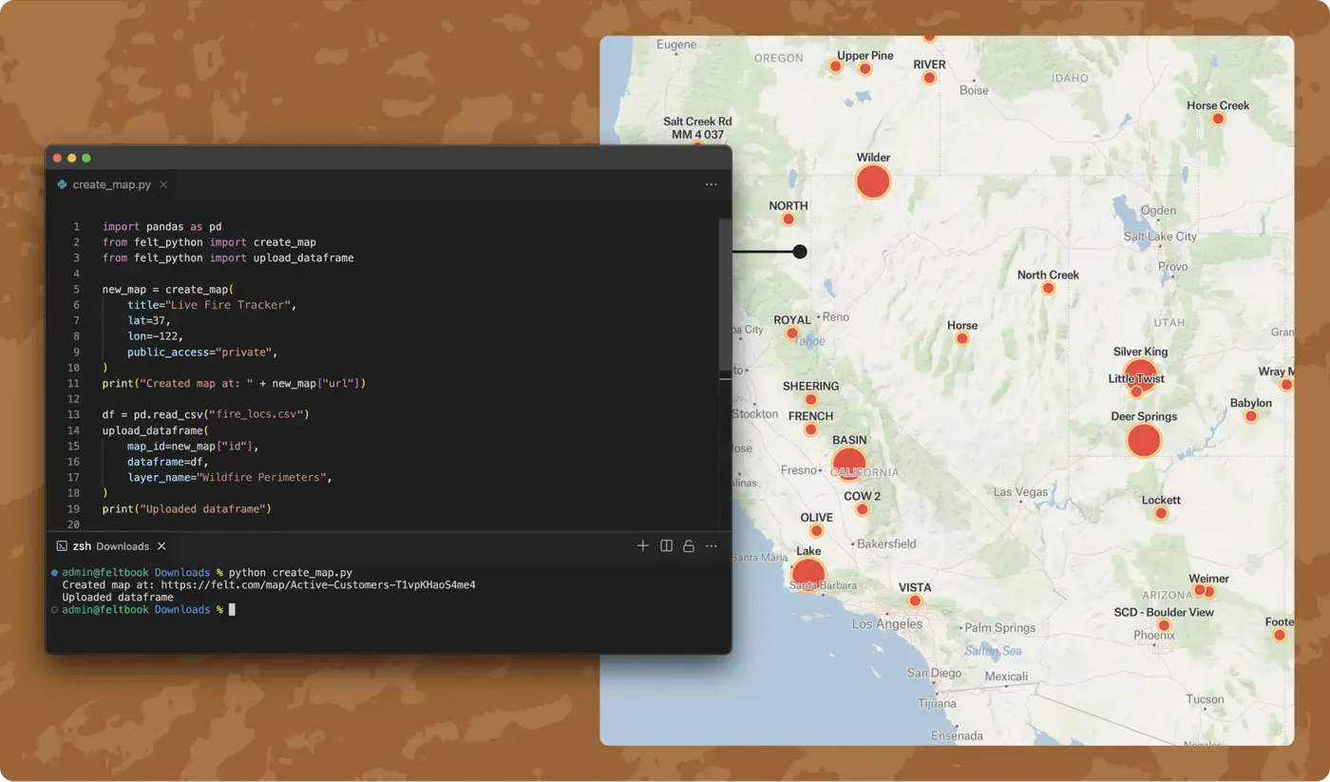Select the BASIN fire marker on map
The width and height of the screenshot is (1330, 782).
click(848, 465)
